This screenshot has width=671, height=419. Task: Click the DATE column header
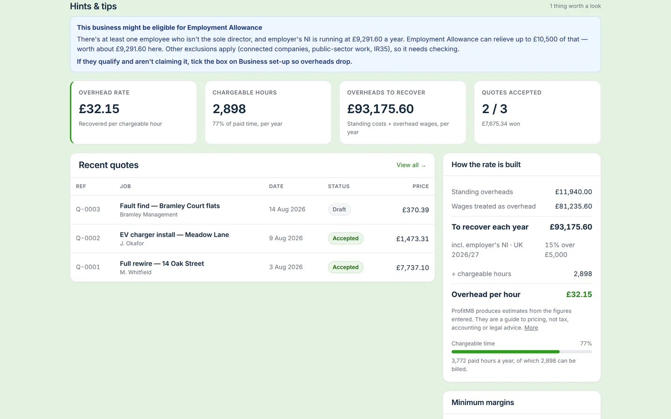point(276,186)
